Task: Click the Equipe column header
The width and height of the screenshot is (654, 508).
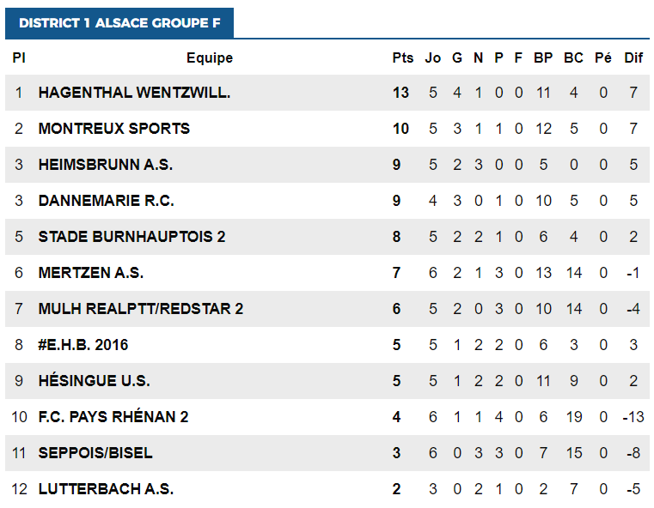Action: (x=210, y=58)
